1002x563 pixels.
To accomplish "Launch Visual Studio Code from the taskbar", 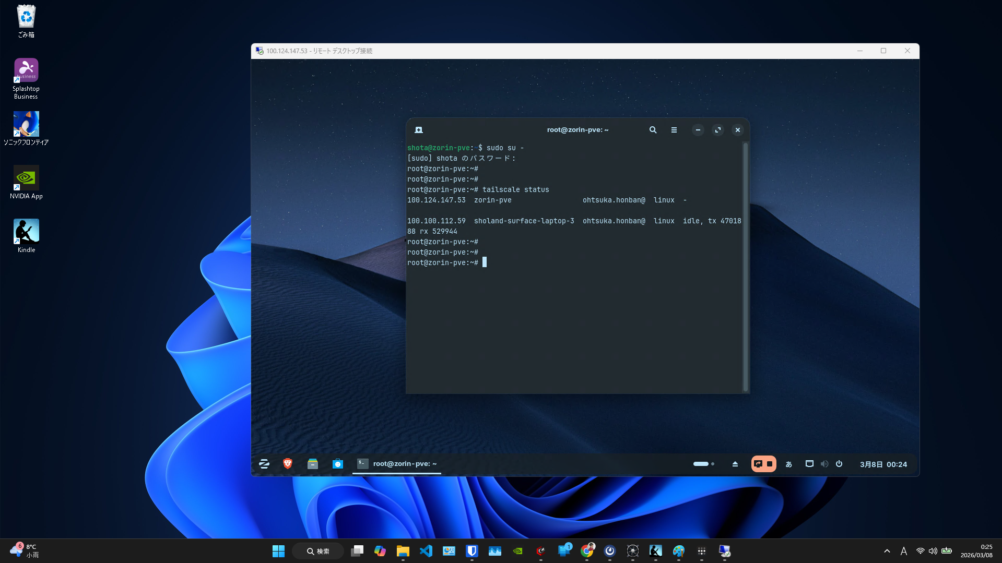I will coord(426,551).
